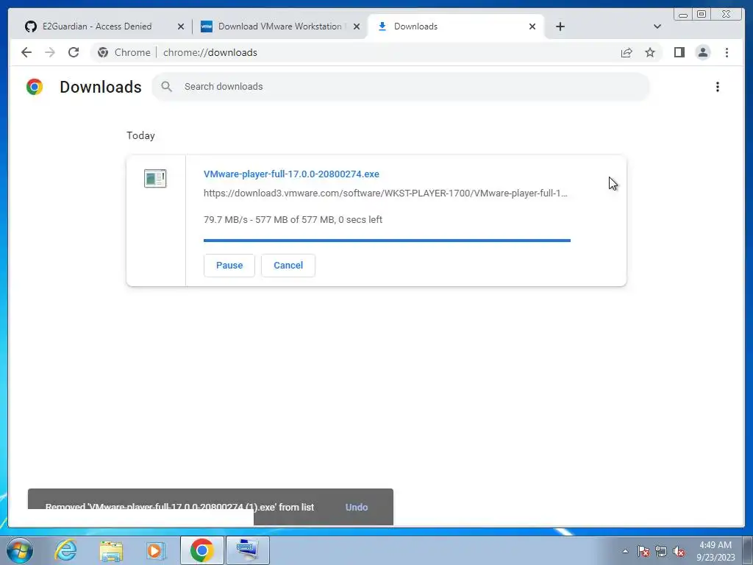Open the Windows Start menu

coord(19,550)
